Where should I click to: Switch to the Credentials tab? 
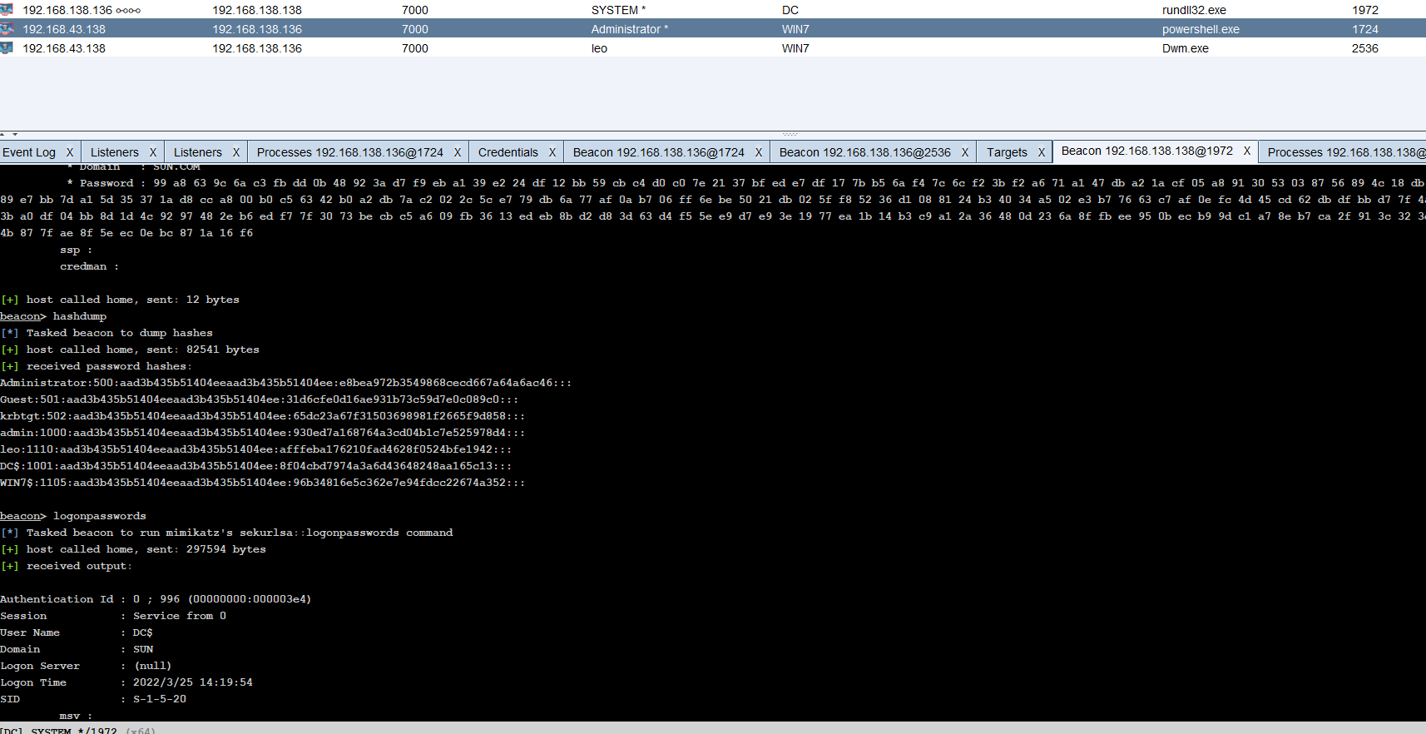click(x=508, y=152)
